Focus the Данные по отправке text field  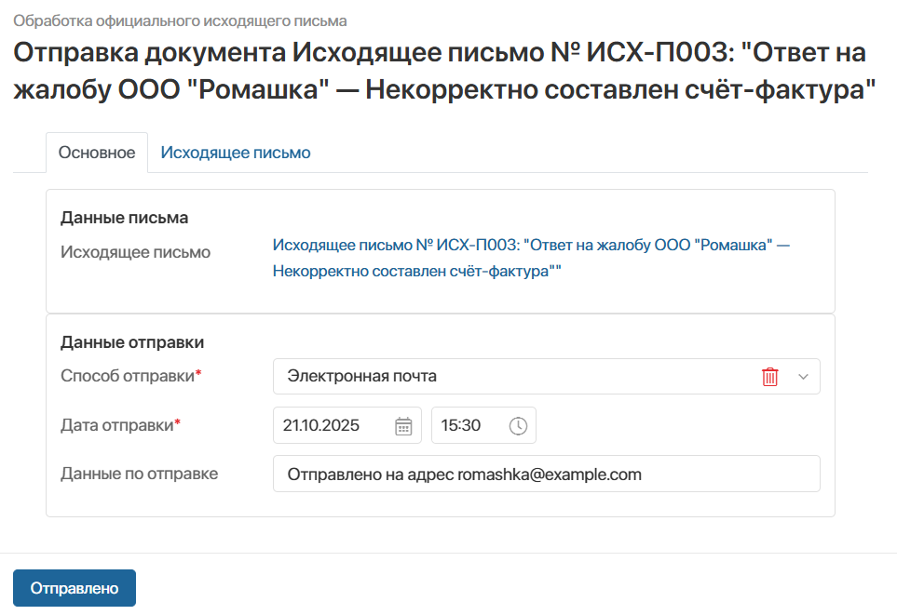[x=546, y=474]
